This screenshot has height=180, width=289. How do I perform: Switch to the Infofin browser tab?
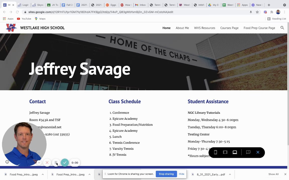click(200, 5)
